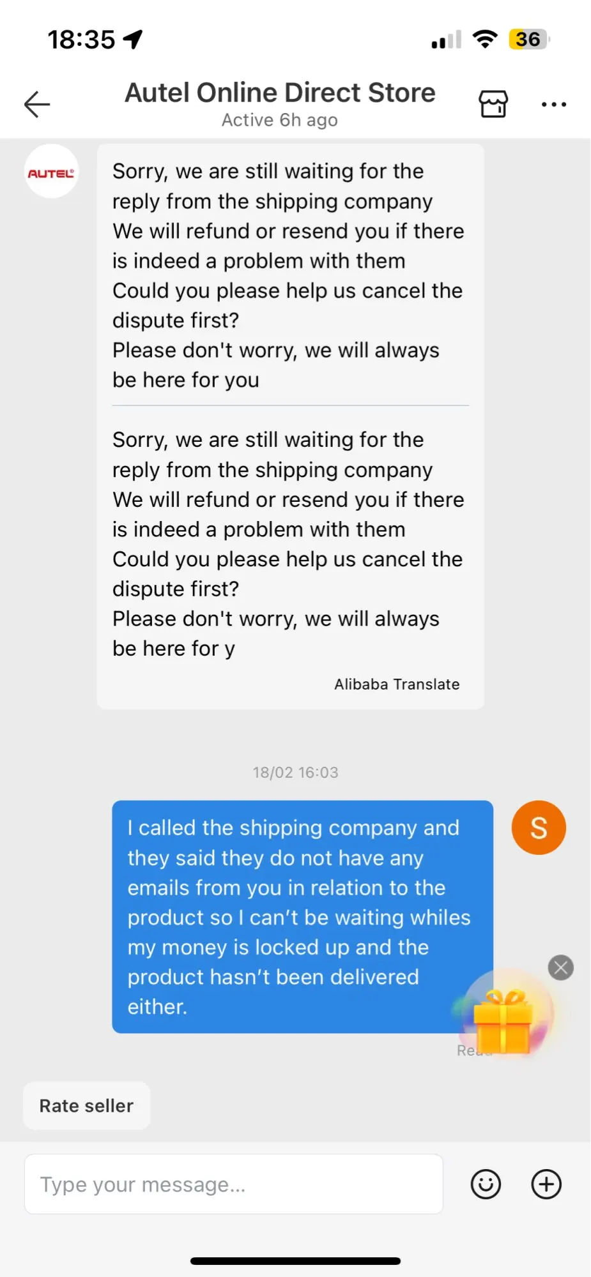Open the three-dot more options menu

coord(553,104)
